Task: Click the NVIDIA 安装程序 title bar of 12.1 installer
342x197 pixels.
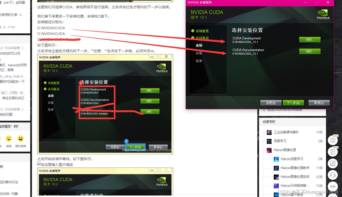Action: (260, 2)
